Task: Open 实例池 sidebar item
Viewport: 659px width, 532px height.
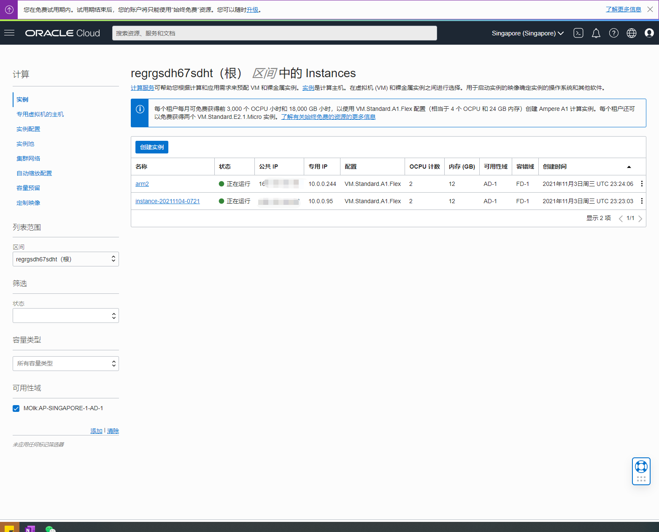Action: point(25,144)
